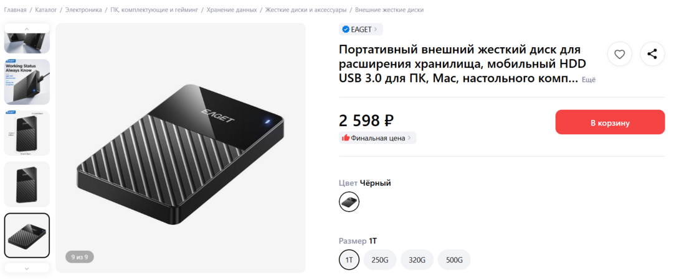Click the main product image
This screenshot has height=279, width=679.
[181, 148]
